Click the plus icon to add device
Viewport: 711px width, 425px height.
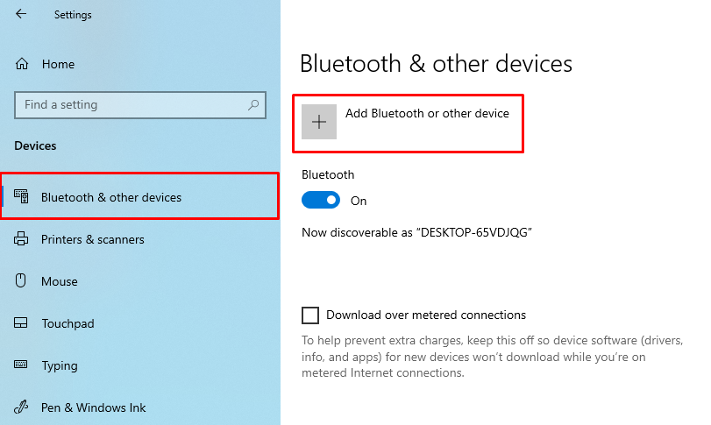(319, 122)
